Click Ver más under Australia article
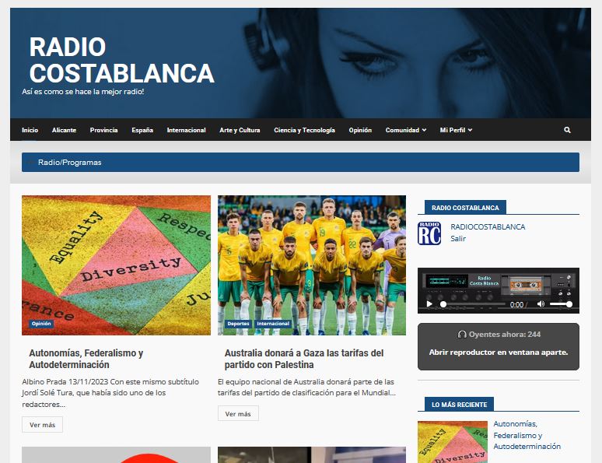This screenshot has height=463, width=602. coord(238,413)
